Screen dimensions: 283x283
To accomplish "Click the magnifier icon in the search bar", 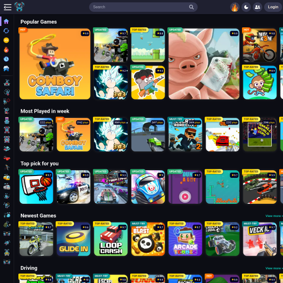I will 191,7.
